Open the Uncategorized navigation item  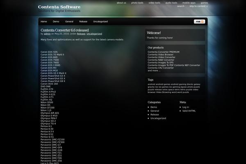coord(100,21)
